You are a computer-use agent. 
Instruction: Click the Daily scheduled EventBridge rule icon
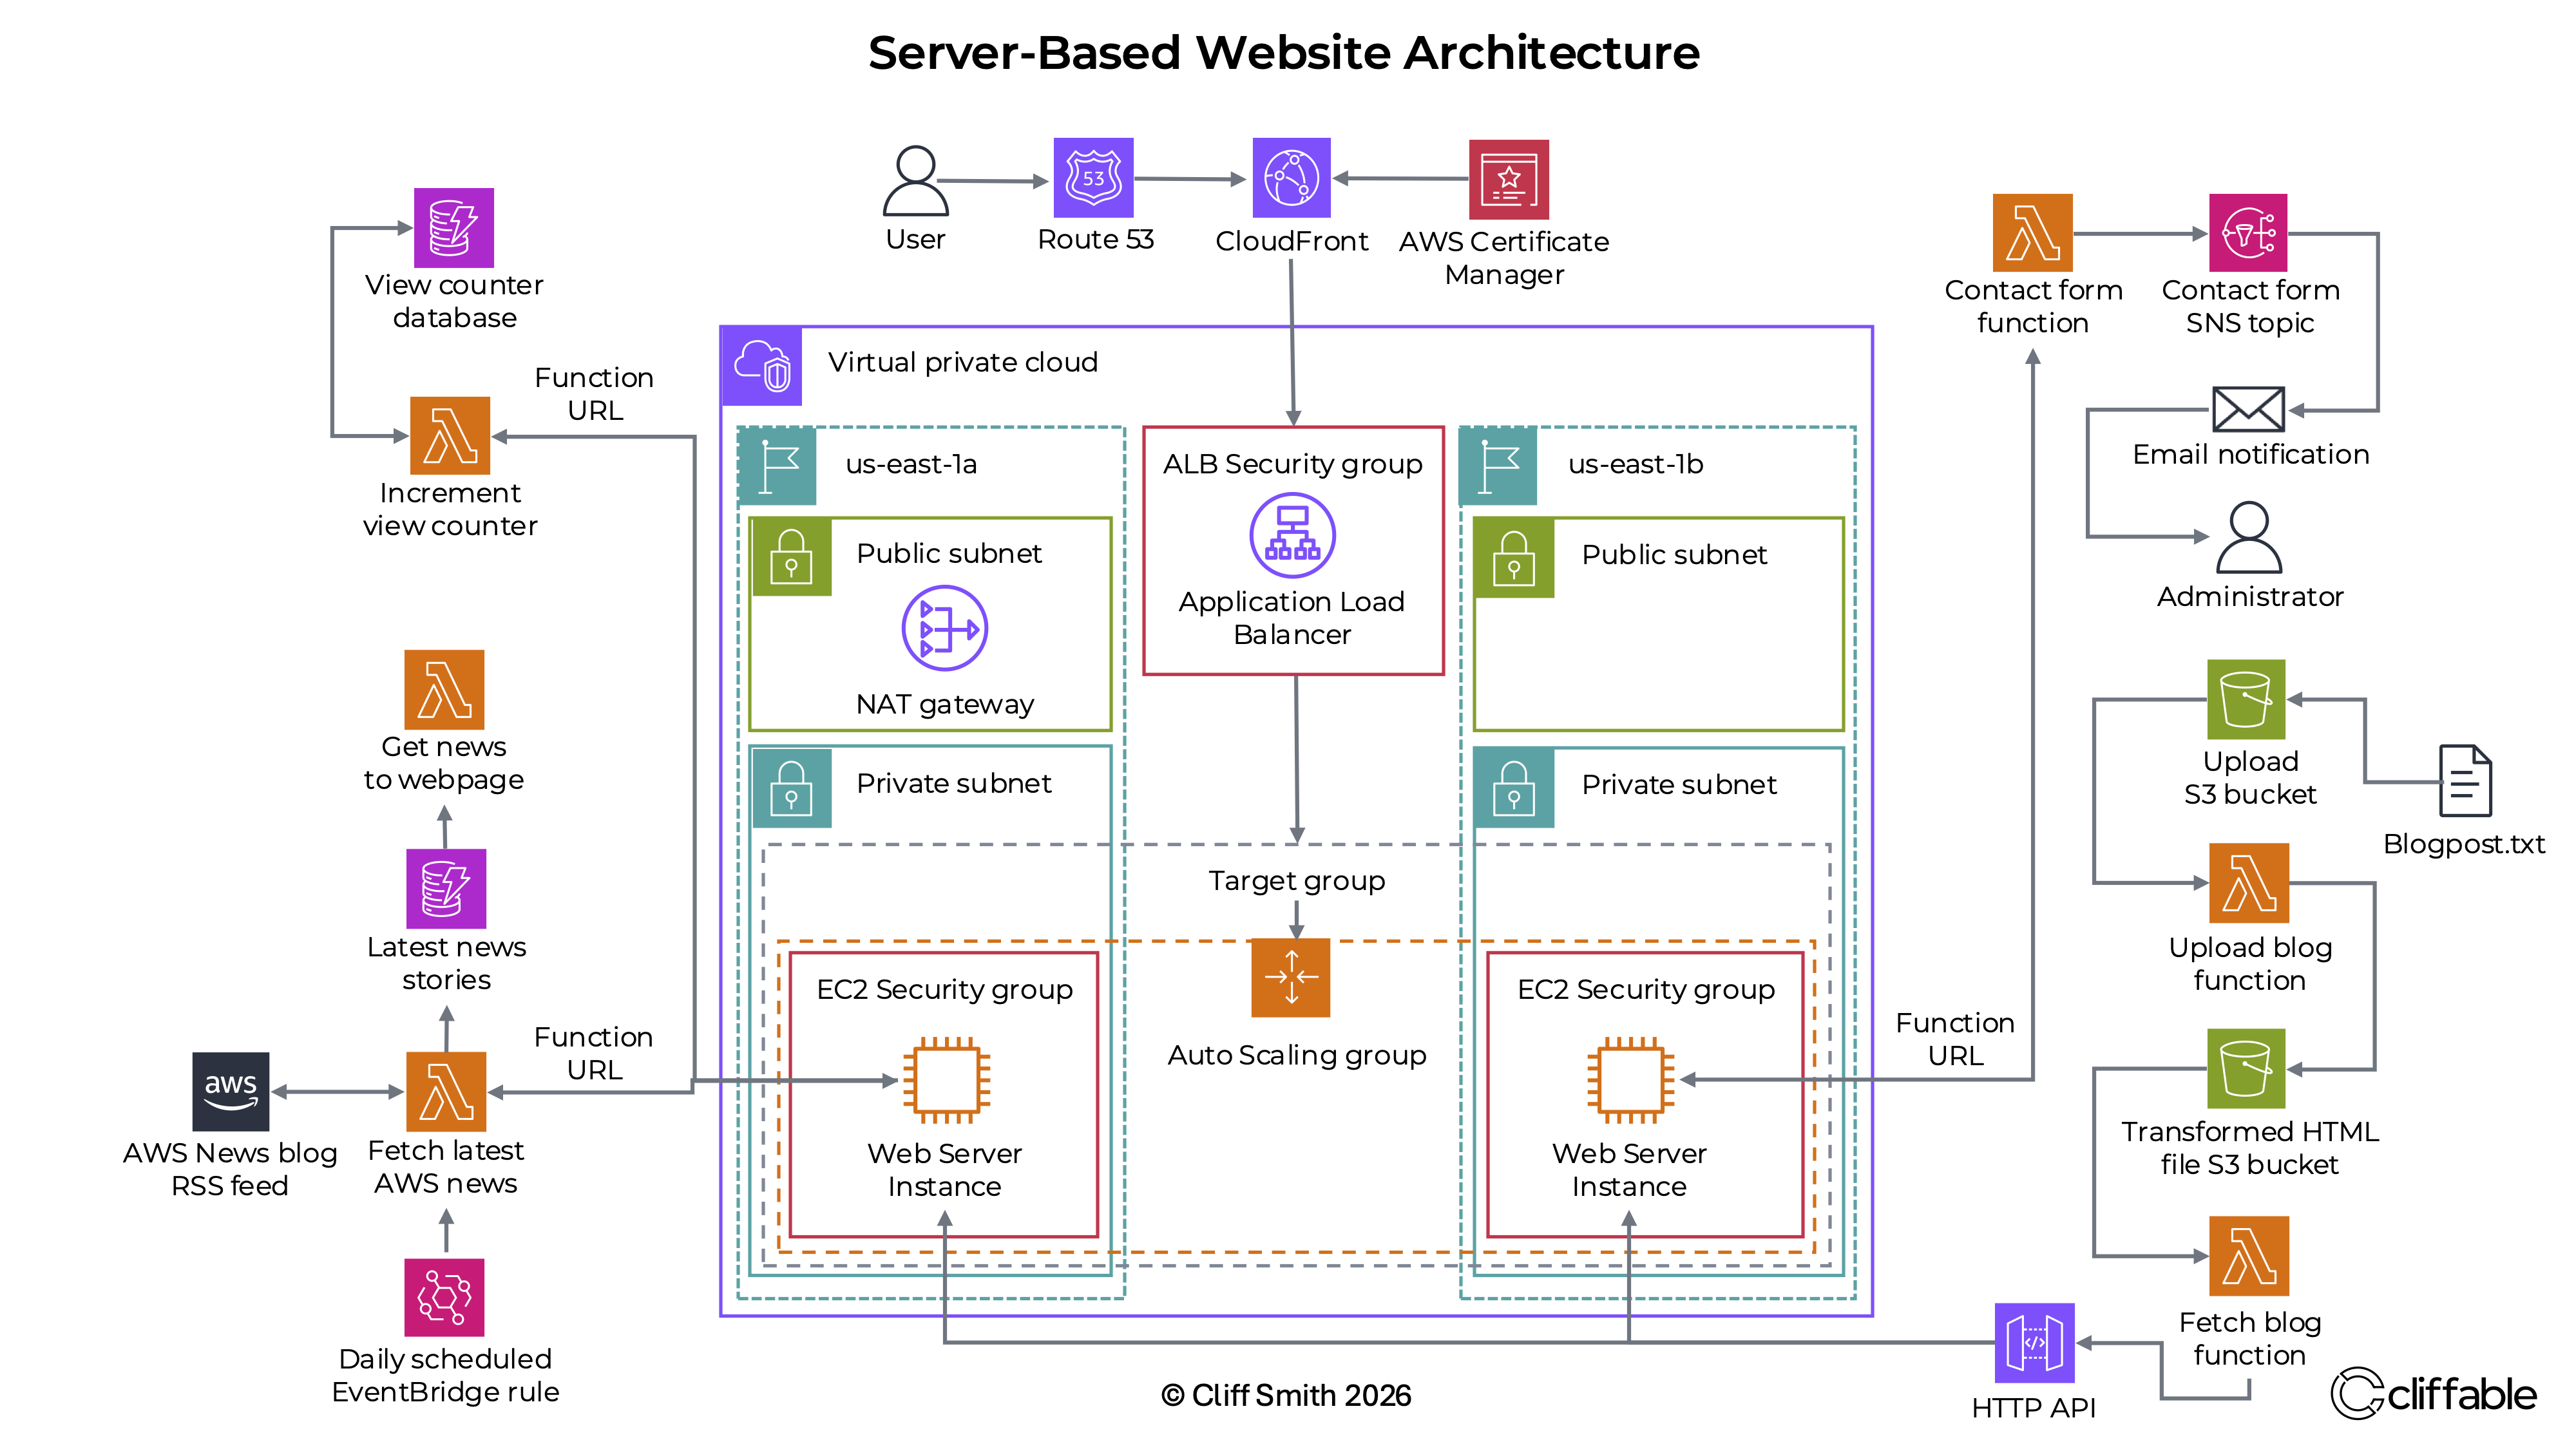coord(444,1297)
